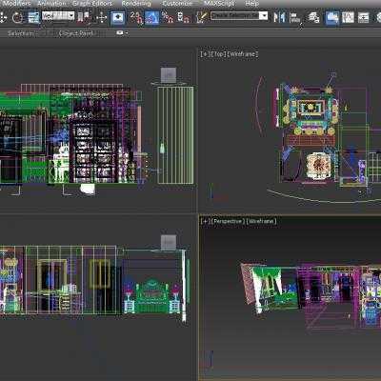The height and width of the screenshot is (381, 381).
Task: Toggle the Ribbon display button
Action: [x=331, y=17]
